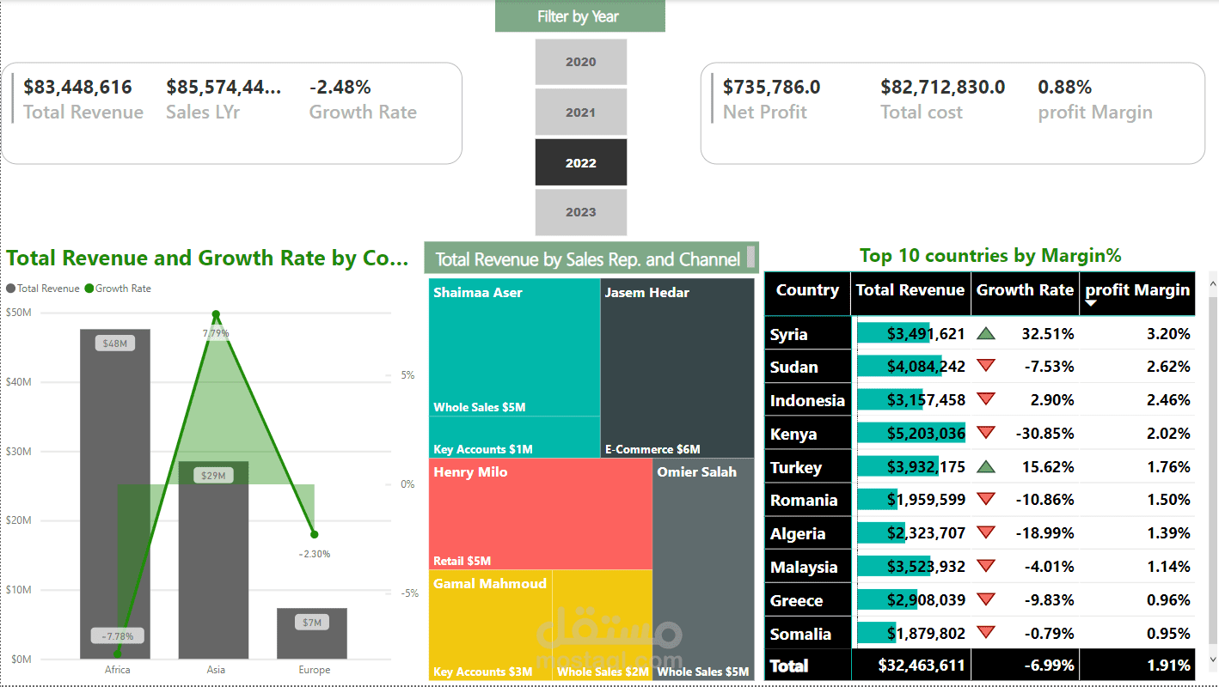This screenshot has height=687, width=1219.
Task: Click the red down arrow in Indonesia row
Action: pyautogui.click(x=986, y=399)
